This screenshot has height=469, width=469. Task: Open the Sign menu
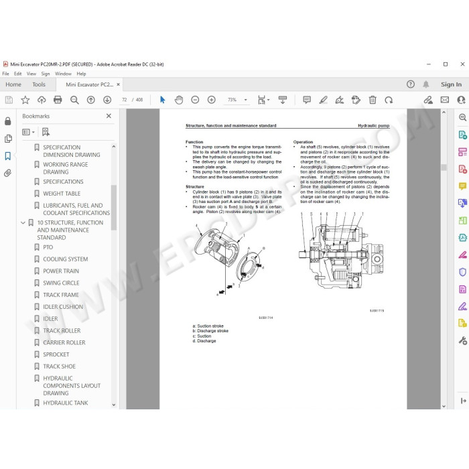(46, 74)
